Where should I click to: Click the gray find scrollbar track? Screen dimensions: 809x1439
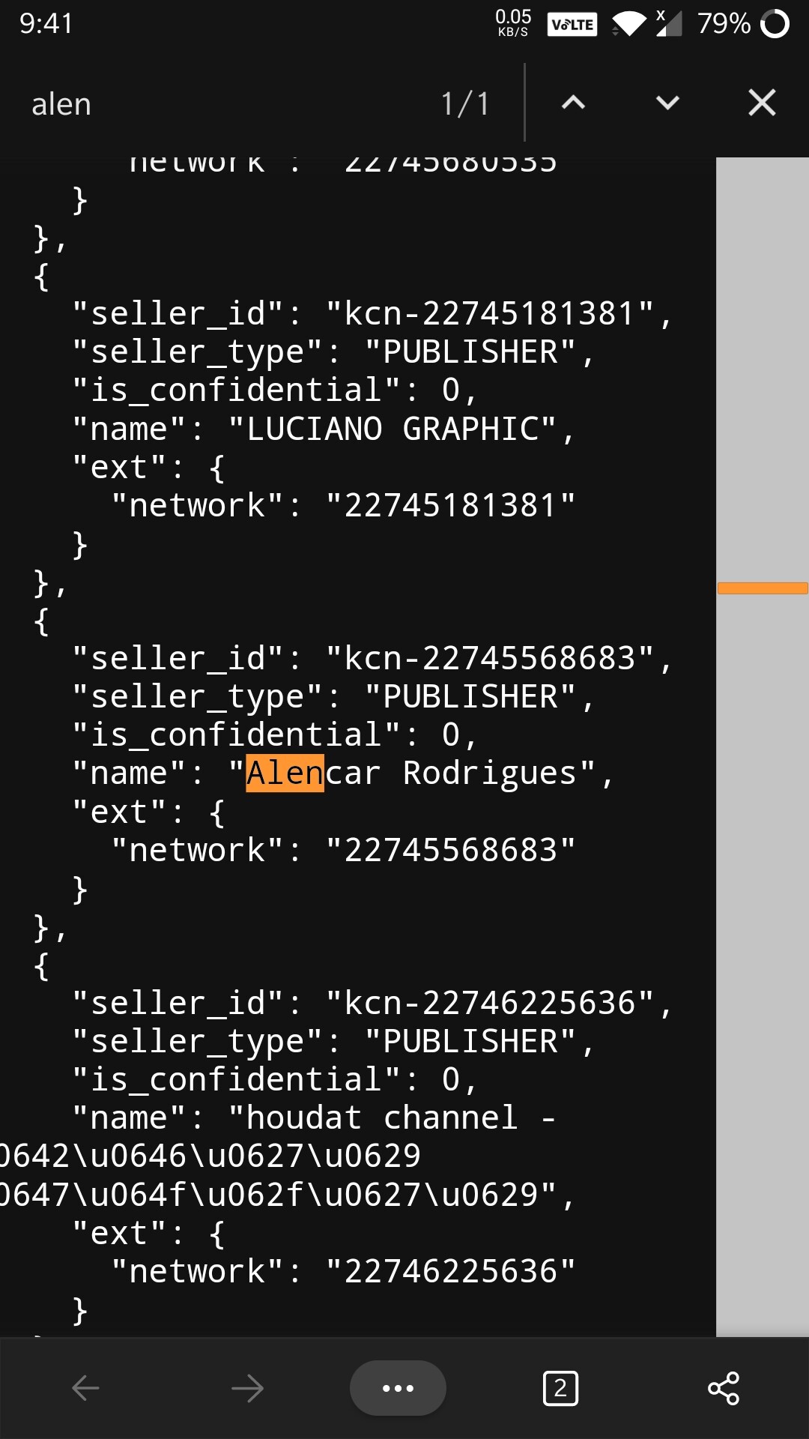[x=763, y=746]
